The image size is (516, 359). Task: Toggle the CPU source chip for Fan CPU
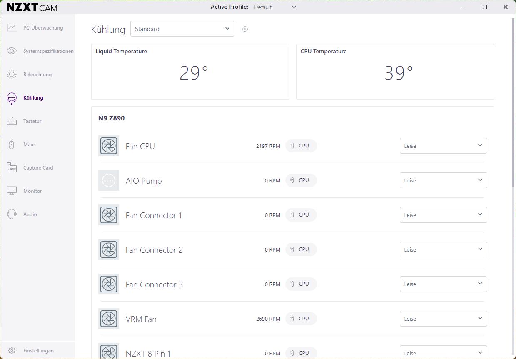point(301,146)
